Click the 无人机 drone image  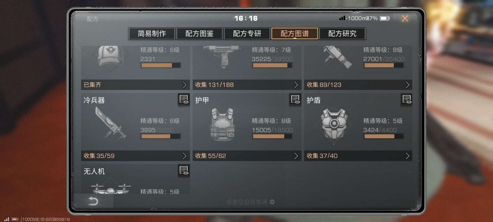coord(110,189)
